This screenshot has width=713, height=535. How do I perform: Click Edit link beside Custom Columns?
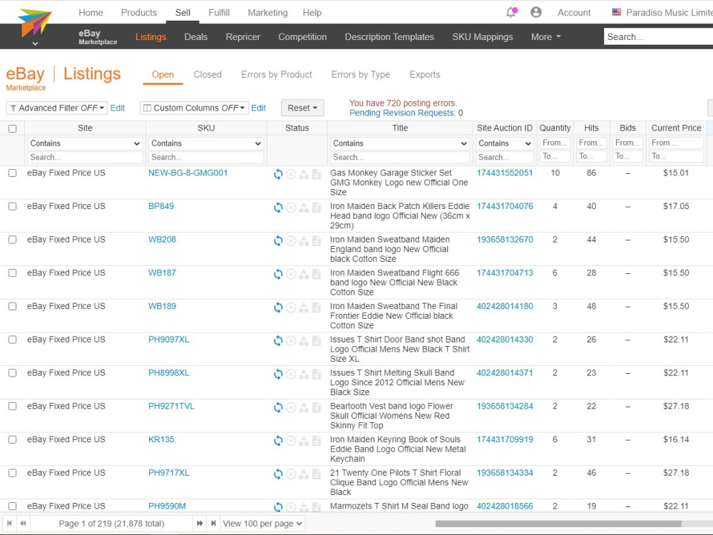(258, 108)
